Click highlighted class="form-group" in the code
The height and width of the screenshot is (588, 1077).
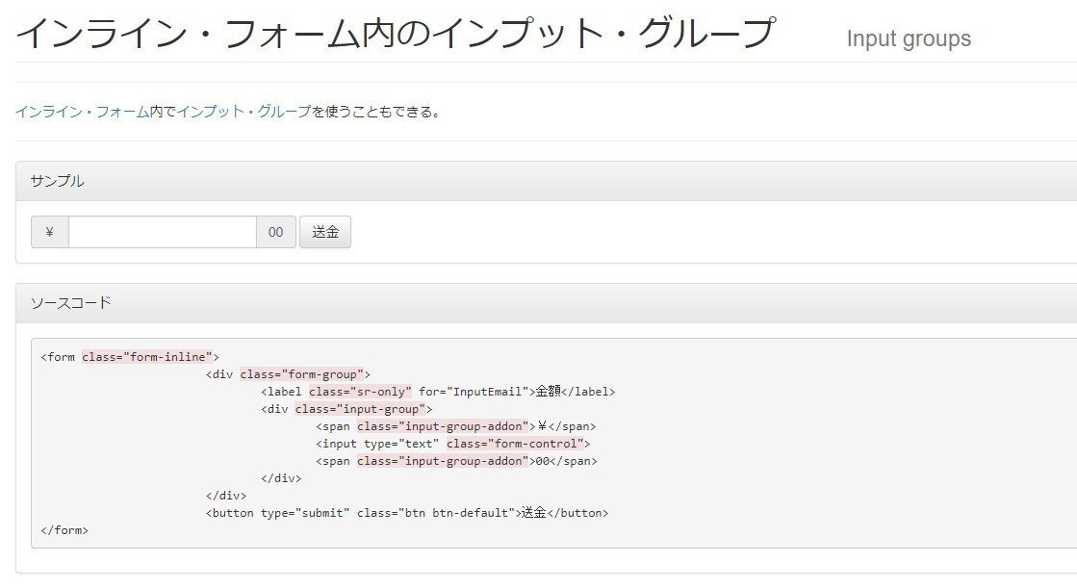tap(301, 374)
